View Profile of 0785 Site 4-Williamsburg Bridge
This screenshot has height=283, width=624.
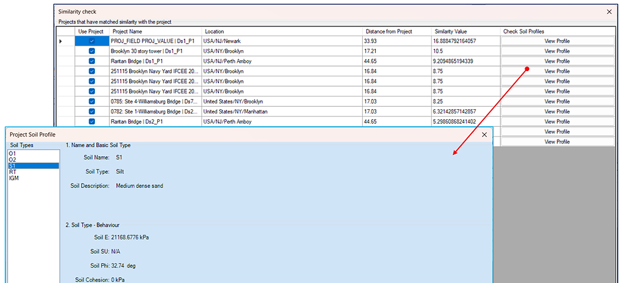click(x=557, y=102)
